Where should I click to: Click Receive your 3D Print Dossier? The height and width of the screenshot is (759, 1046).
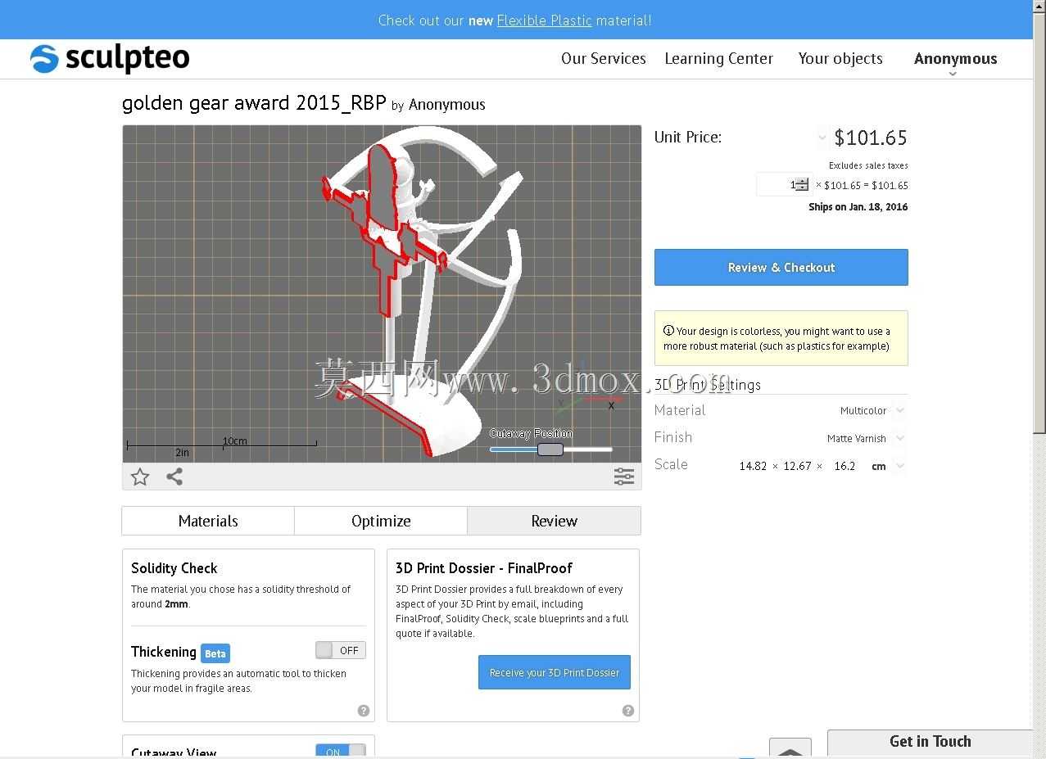555,672
